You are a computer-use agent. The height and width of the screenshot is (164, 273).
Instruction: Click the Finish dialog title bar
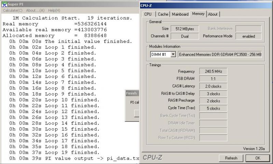pyautogui.click(x=132, y=93)
